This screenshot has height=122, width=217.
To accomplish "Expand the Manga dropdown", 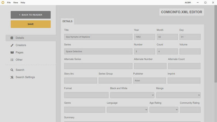I will (178, 95).
